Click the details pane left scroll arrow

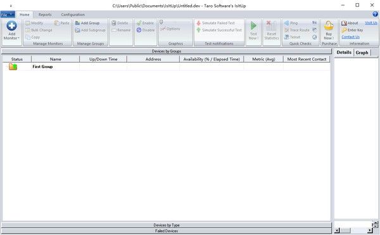[x=337, y=230]
